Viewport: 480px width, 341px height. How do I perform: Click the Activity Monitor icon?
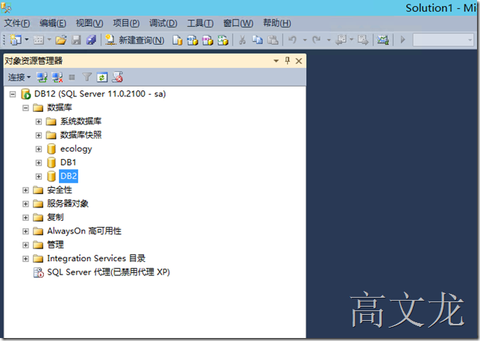click(382, 40)
